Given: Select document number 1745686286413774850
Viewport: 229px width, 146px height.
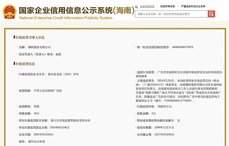Looking at the screenshot, I should [177, 101].
